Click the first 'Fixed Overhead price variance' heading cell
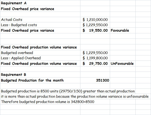 click(x=40, y=9)
